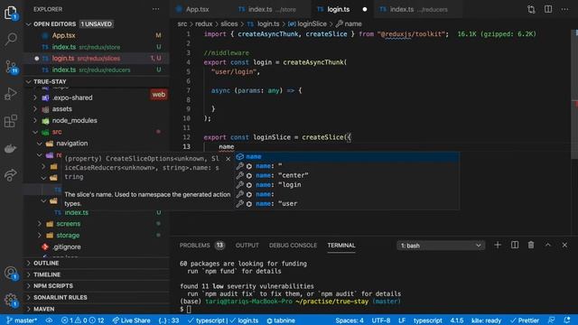Maximize the terminal panel size
Screen dimensions: 578x325
(548, 245)
